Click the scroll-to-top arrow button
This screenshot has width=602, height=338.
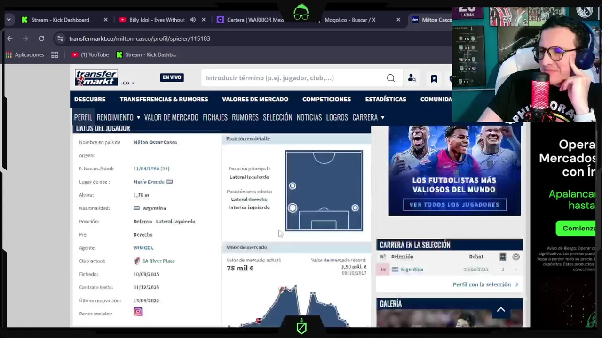(x=501, y=310)
